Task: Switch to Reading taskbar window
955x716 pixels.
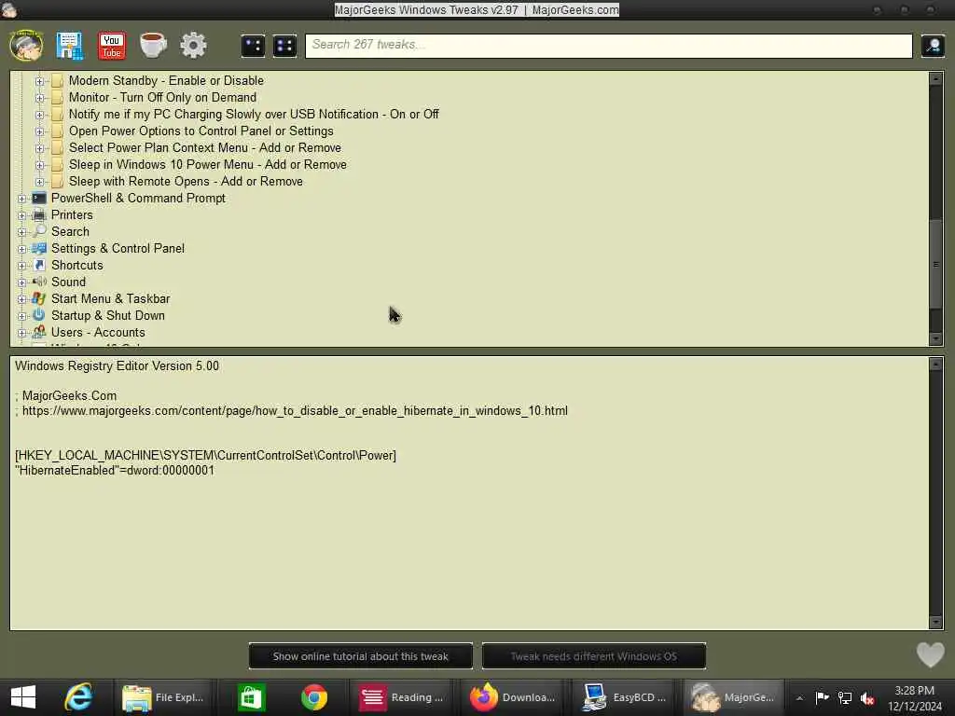Action: point(401,697)
